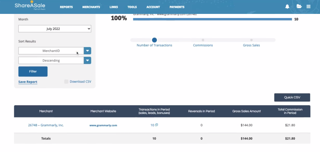Click the Filter button
This screenshot has width=320, height=152.
click(x=33, y=72)
